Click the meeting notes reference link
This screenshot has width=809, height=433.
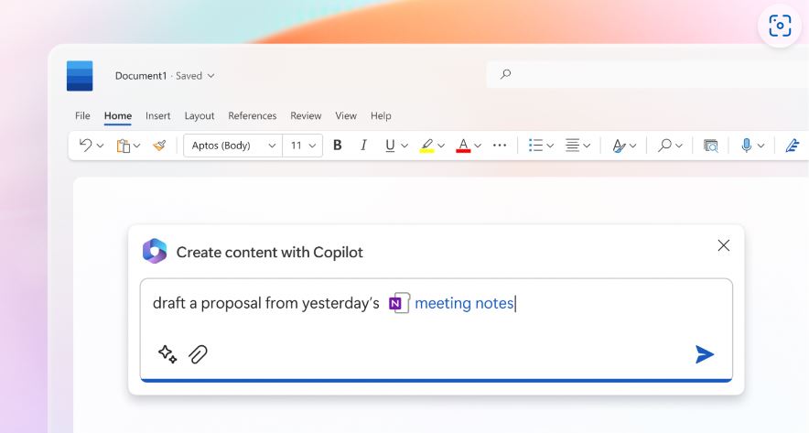pos(463,304)
